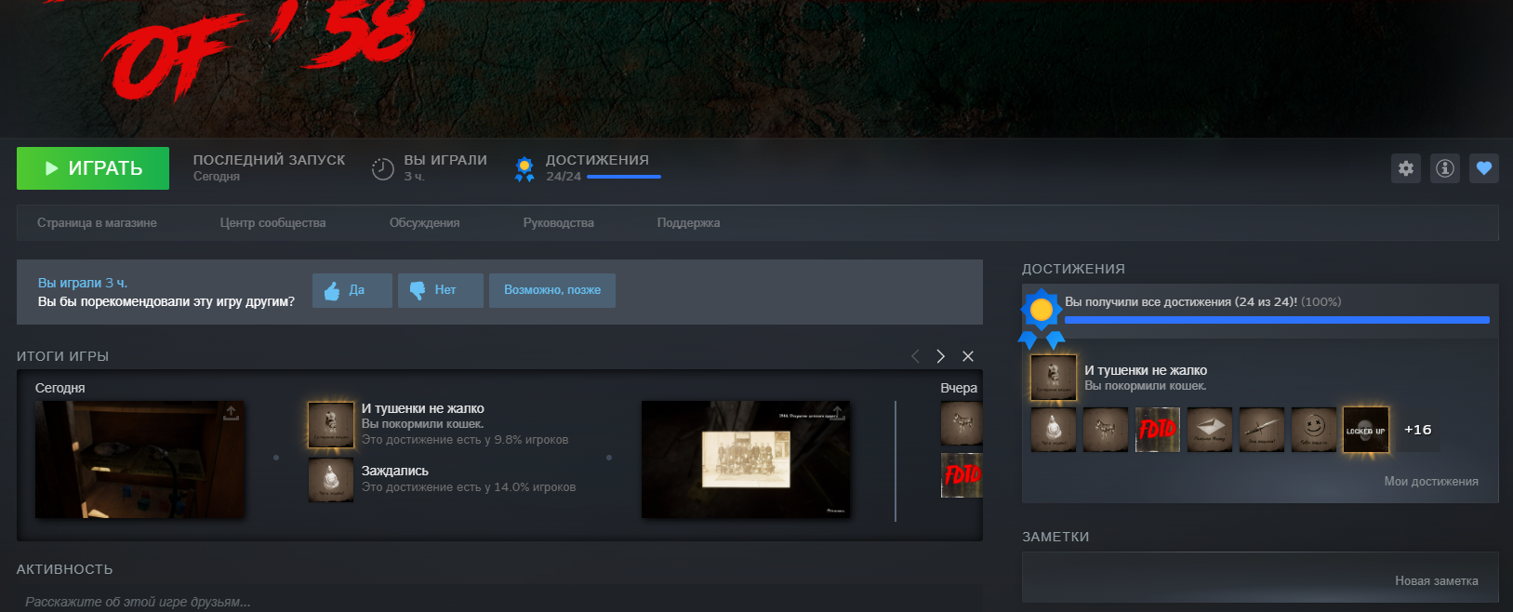Recommend the game with Да button
The image size is (1513, 612).
point(352,290)
